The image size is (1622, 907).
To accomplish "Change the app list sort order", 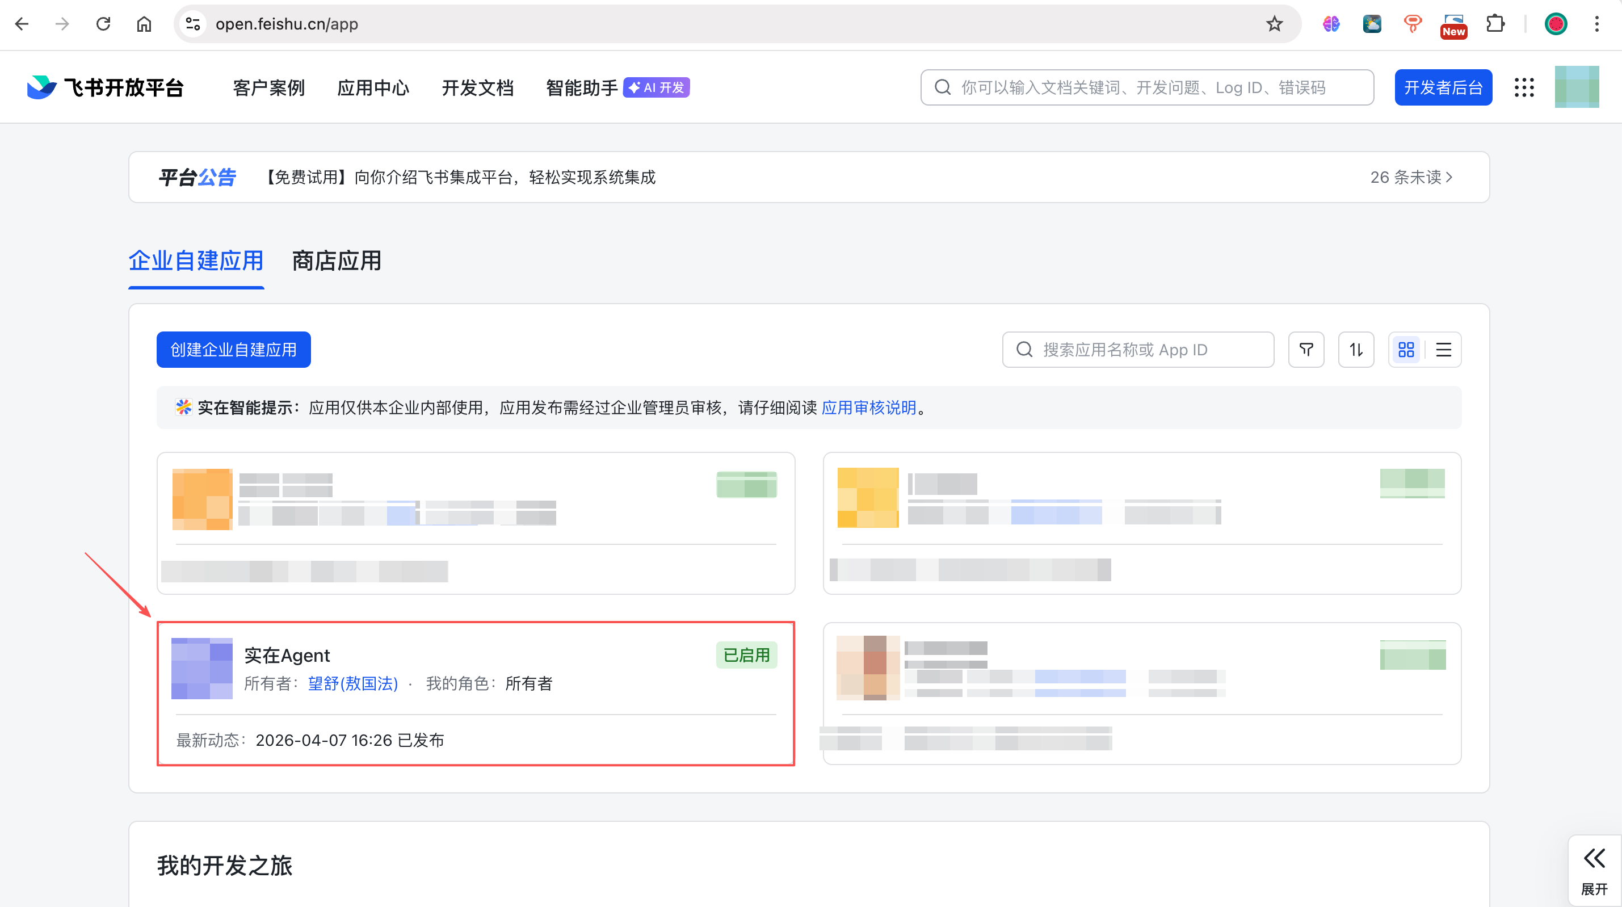I will coord(1356,350).
